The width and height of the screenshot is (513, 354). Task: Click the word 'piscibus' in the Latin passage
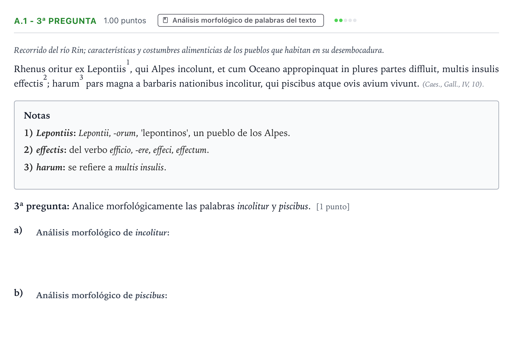coord(298,84)
